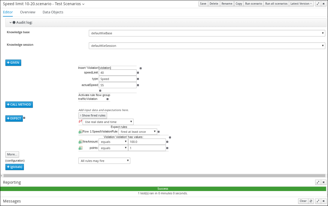Add a new GIVEN section
The width and height of the screenshot is (328, 206).
pos(13,63)
